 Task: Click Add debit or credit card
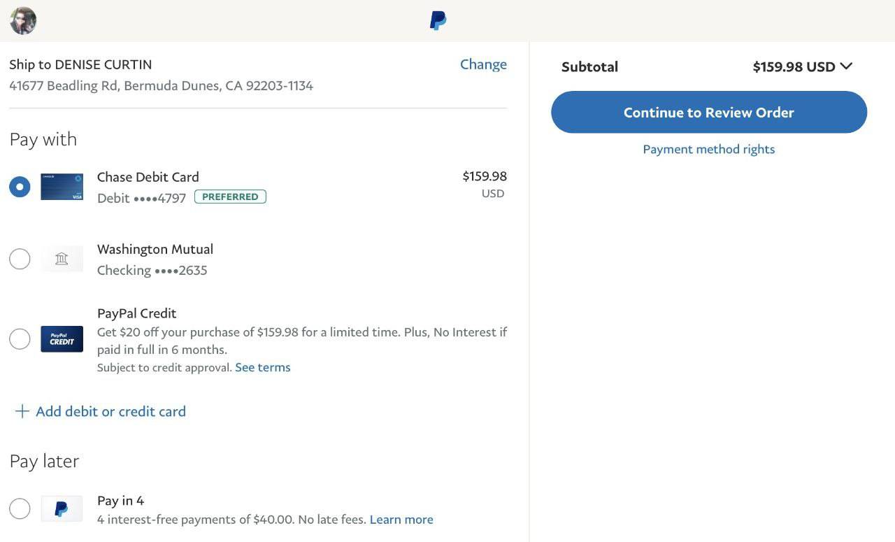pyautogui.click(x=110, y=411)
